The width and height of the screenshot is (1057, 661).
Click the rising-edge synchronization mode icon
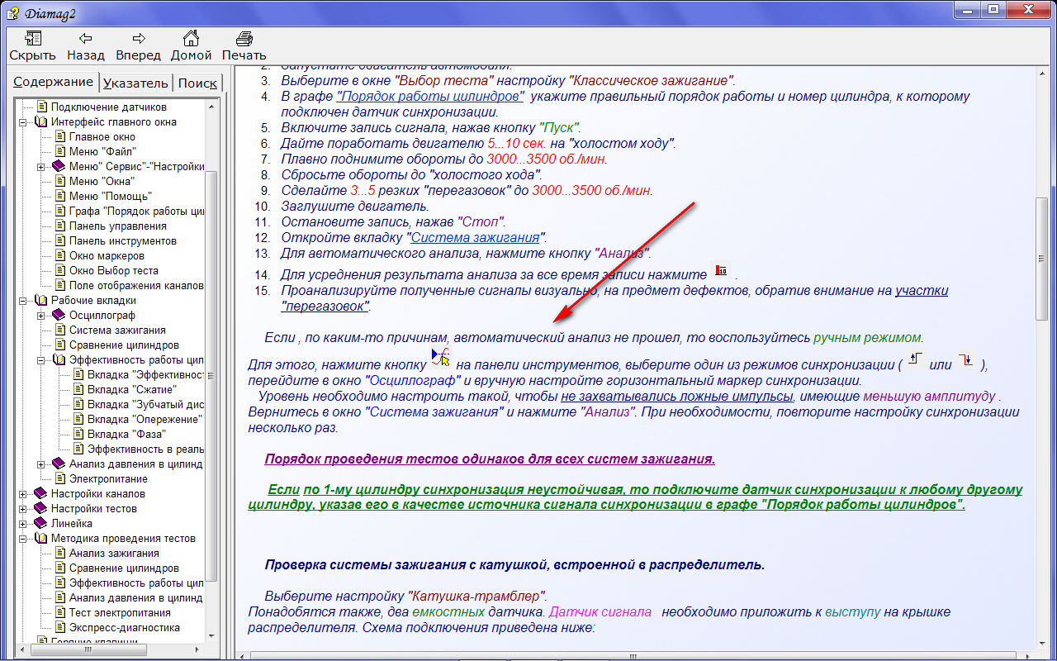pyautogui.click(x=915, y=359)
